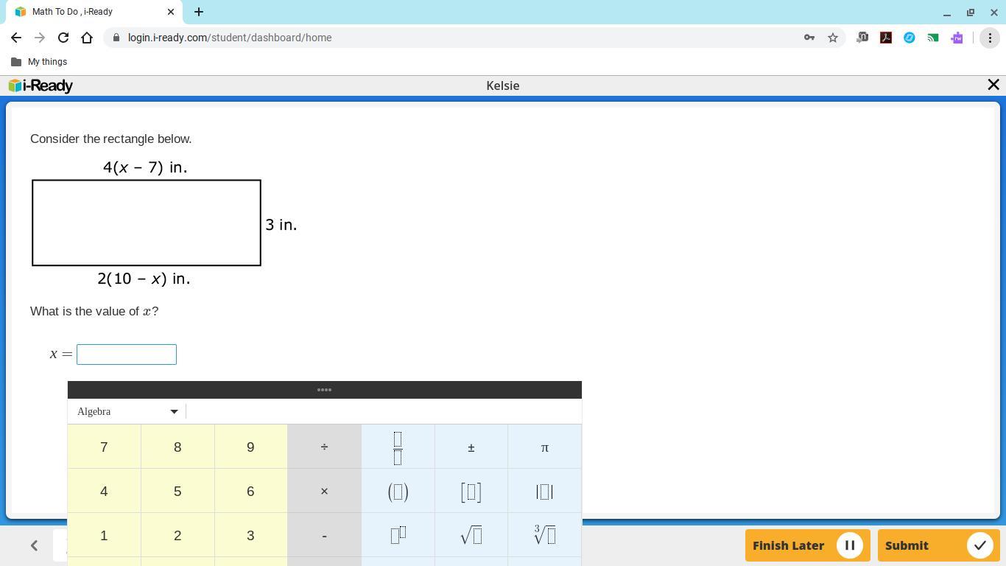
Task: Tap the 8 key on keypad
Action: tap(177, 447)
